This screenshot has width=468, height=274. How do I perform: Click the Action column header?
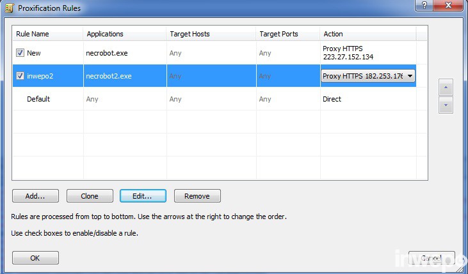(368, 34)
